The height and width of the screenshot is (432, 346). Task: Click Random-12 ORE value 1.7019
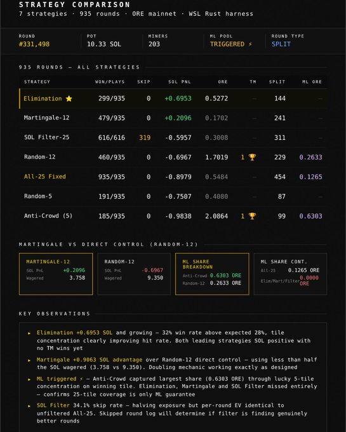tap(216, 158)
